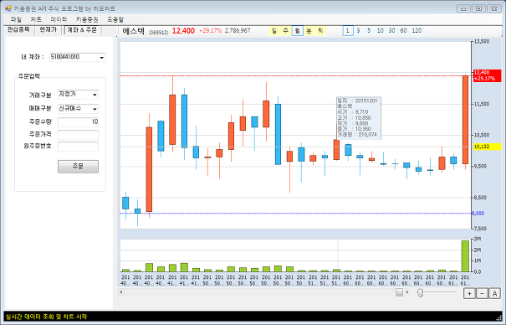Choose interval 60
Screen dimensions: 506x325
[403, 31]
